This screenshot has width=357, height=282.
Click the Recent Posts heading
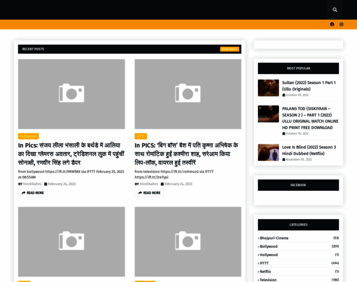pyautogui.click(x=33, y=49)
